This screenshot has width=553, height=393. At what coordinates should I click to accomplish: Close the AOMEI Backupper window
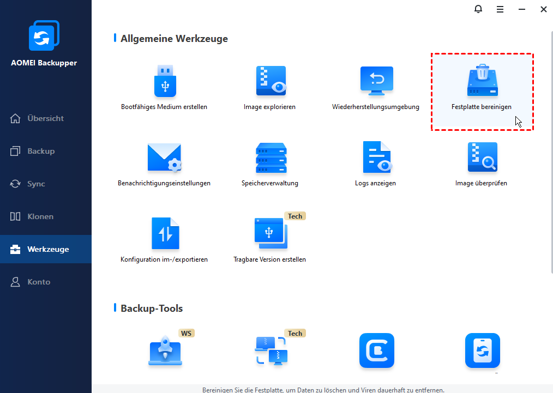click(x=544, y=9)
